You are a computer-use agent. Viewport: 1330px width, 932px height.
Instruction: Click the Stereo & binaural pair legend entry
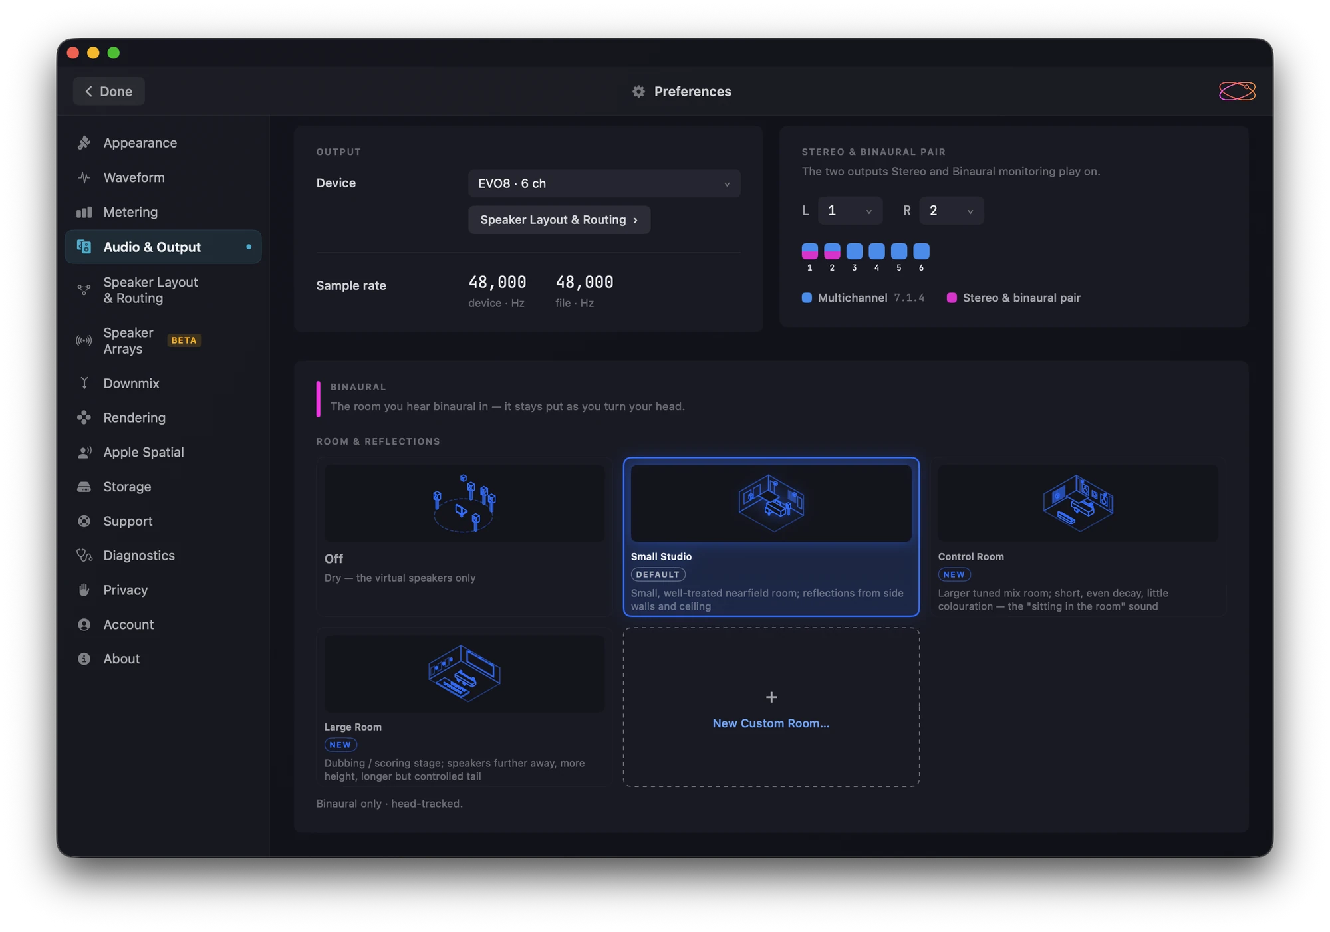pos(1013,298)
